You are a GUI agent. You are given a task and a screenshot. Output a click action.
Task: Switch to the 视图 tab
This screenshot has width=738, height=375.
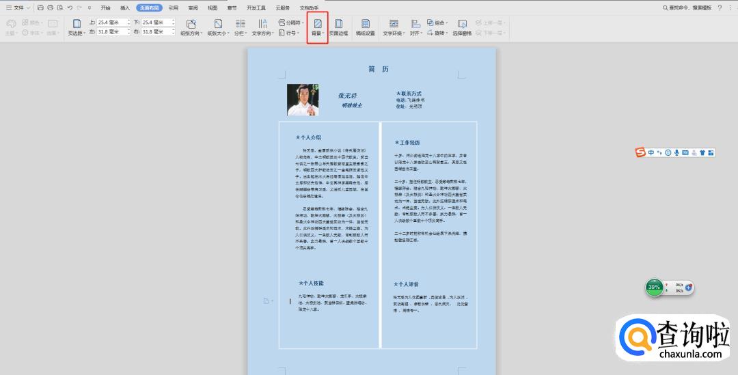213,8
